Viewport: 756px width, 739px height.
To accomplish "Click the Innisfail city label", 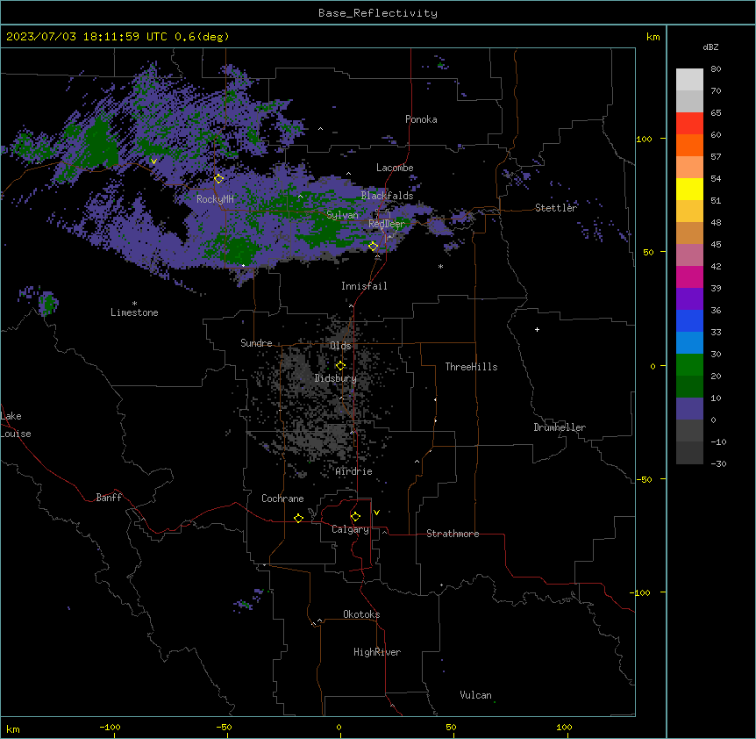I will (x=364, y=286).
